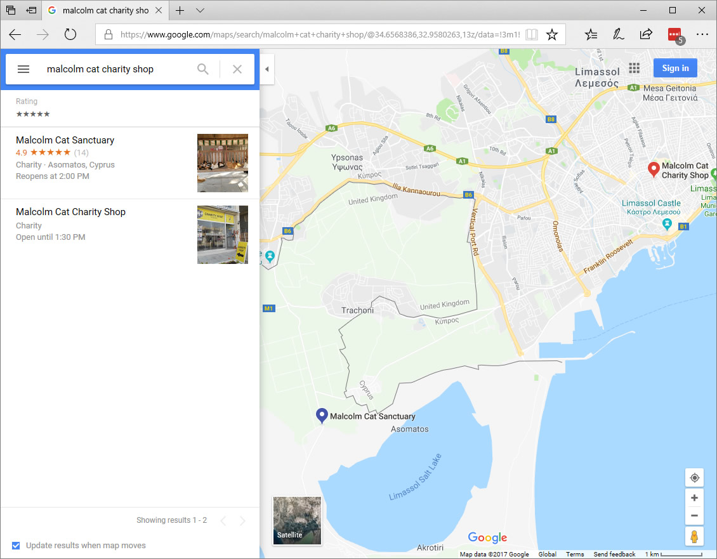Click the search magnifier icon
This screenshot has height=559, width=717.
203,69
